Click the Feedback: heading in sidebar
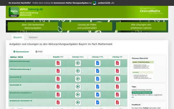This screenshot has width=174, height=109. (x=136, y=105)
